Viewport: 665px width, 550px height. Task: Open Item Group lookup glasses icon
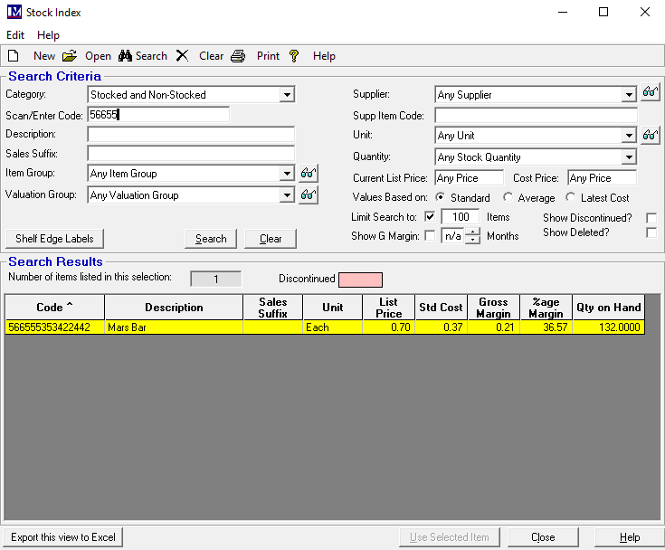pos(309,174)
